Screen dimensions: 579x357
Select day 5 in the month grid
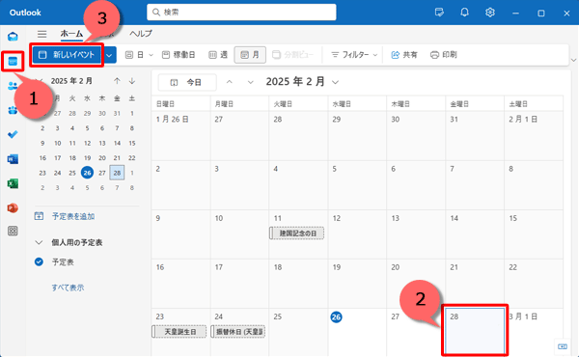coord(357,185)
